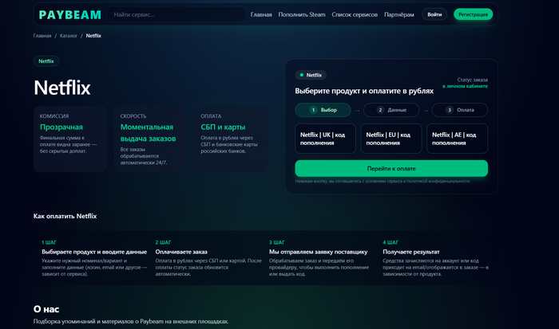This screenshot has height=329, width=559.
Task: Select the Netflix EU top-up code option
Action: pyautogui.click(x=391, y=138)
